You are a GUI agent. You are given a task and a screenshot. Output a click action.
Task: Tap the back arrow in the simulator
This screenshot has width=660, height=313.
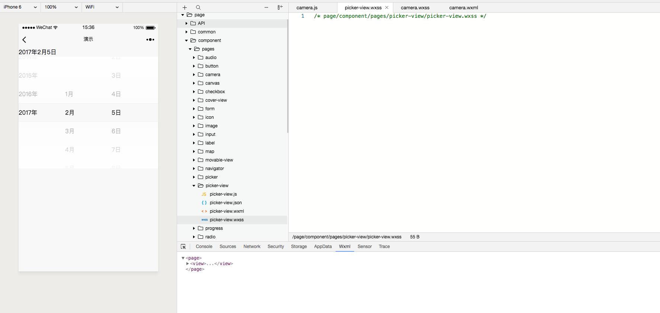coord(25,39)
